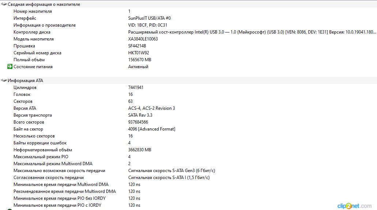Select the Несколько секторов row label

34,136
